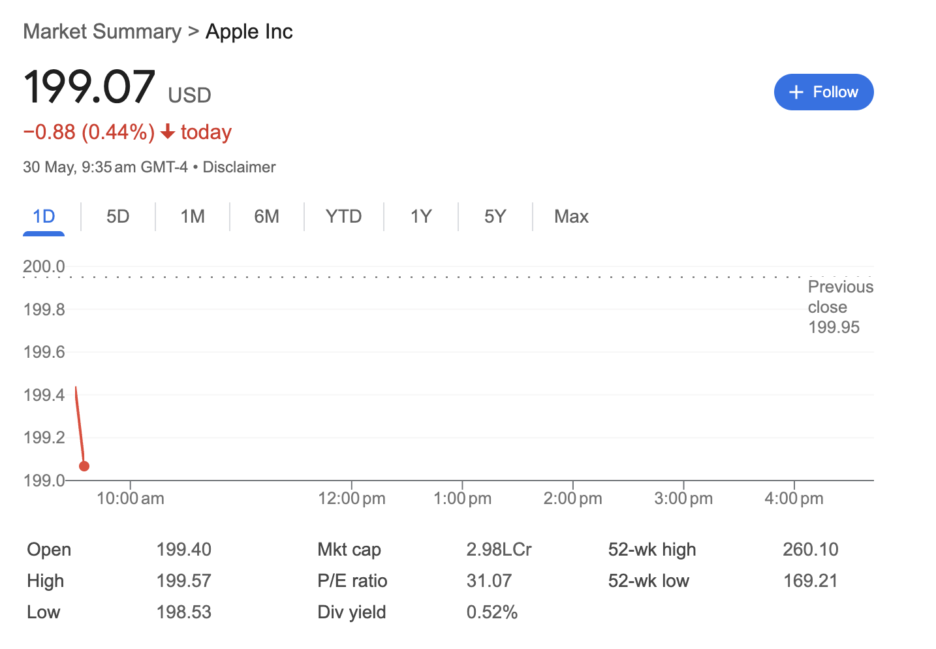Click the 199.07 stock price
This screenshot has height=649, width=936.
click(89, 87)
